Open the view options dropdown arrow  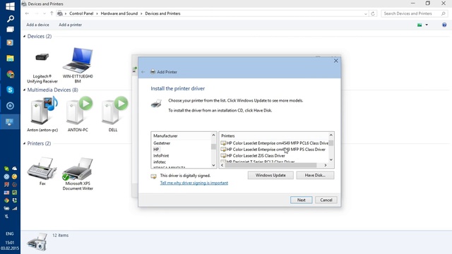427,25
